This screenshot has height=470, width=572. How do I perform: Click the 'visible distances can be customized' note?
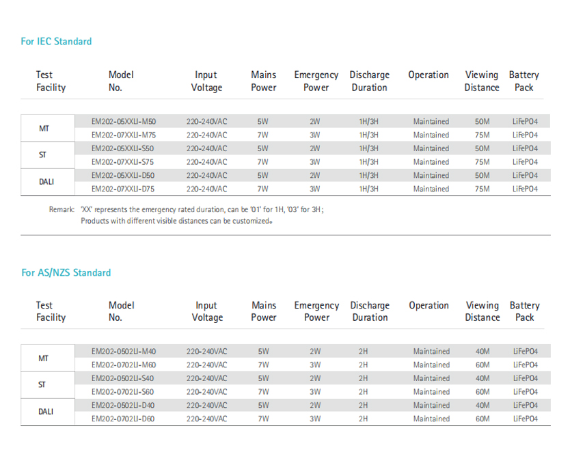coord(176,221)
